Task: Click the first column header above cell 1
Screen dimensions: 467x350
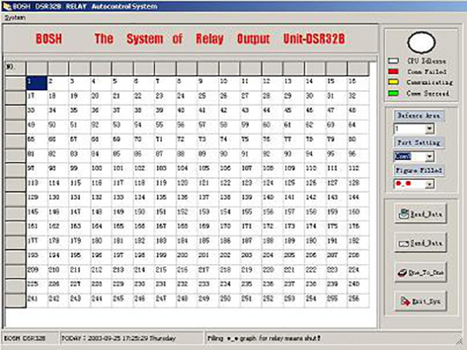Action: (x=37, y=69)
